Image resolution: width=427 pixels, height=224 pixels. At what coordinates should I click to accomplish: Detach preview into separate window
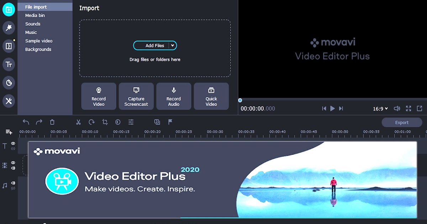420,108
